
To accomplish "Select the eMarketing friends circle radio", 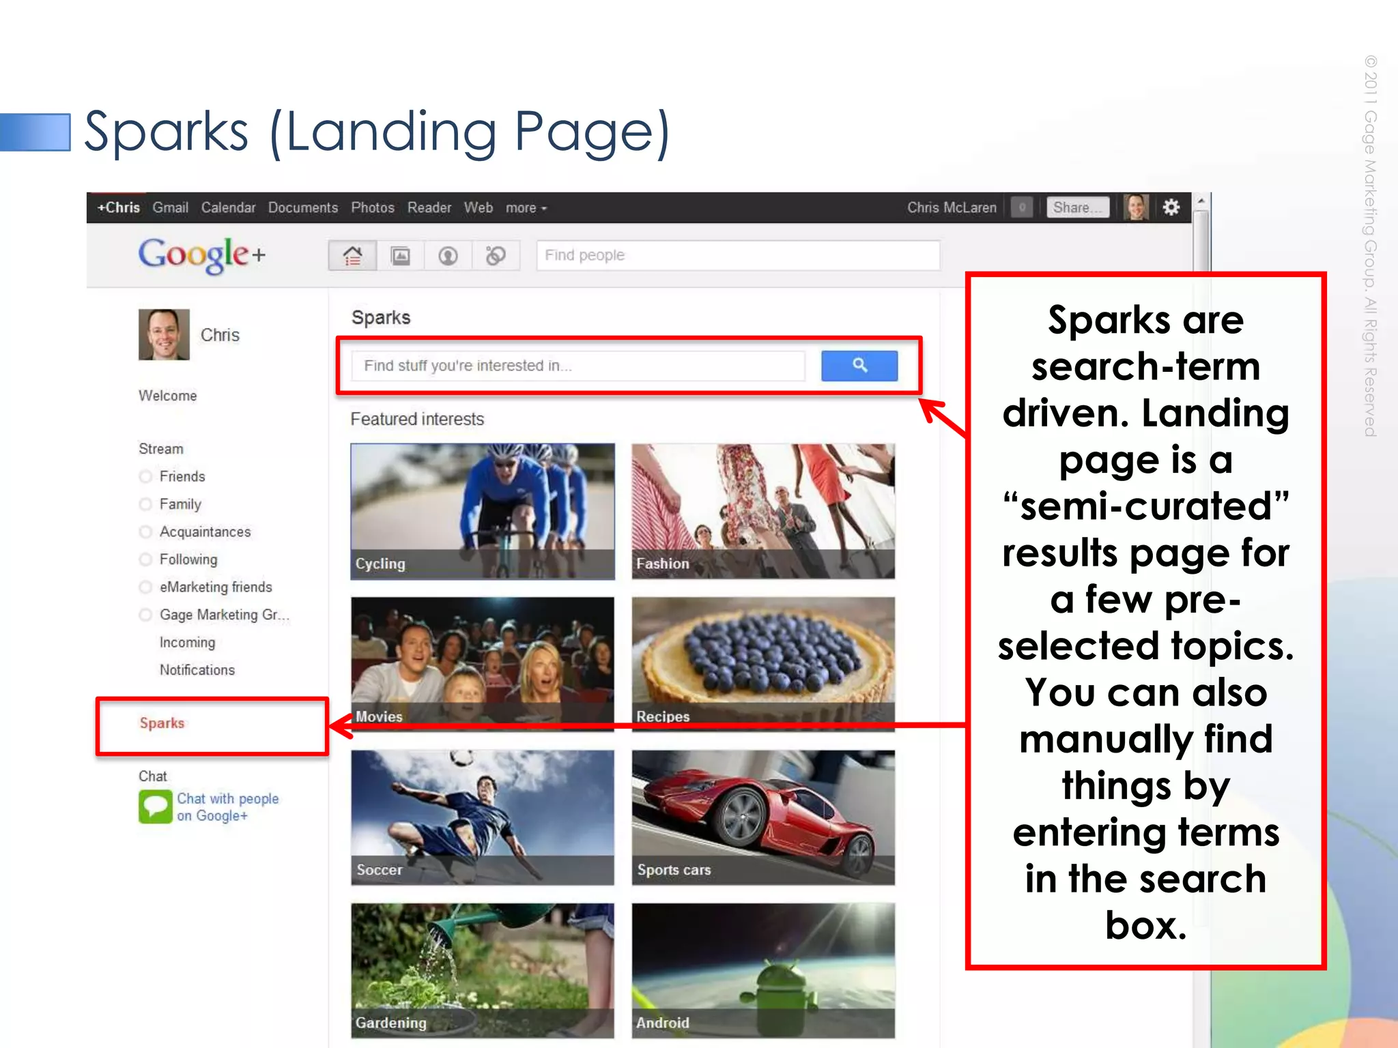I will (145, 587).
